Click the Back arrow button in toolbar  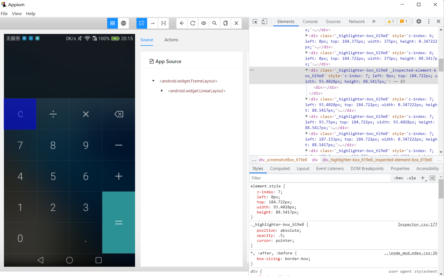[x=182, y=23]
